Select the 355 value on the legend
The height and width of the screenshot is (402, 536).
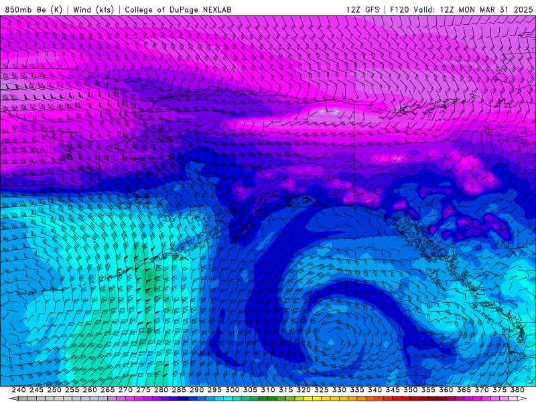point(428,390)
